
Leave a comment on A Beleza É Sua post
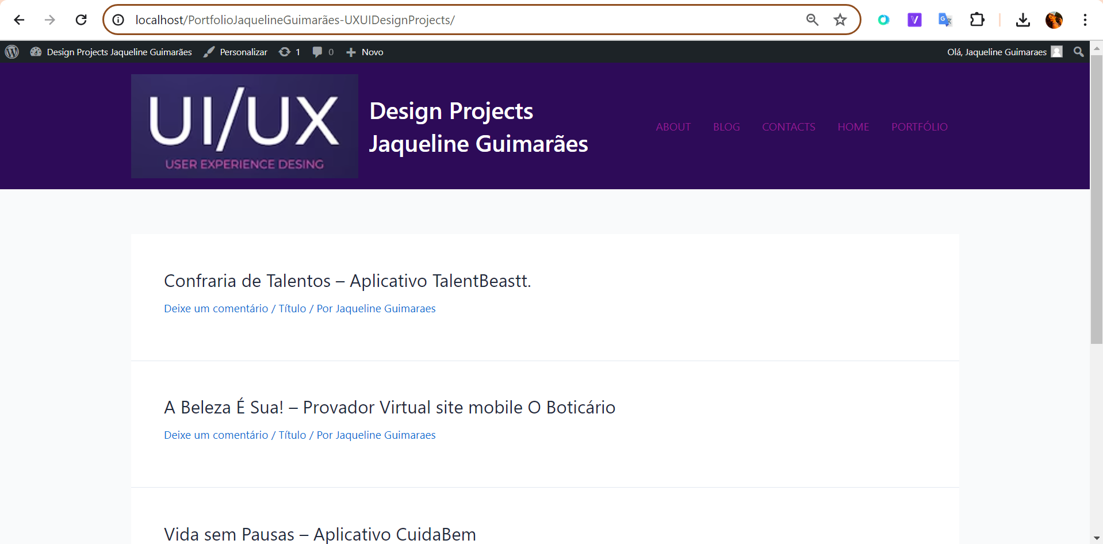coord(216,435)
